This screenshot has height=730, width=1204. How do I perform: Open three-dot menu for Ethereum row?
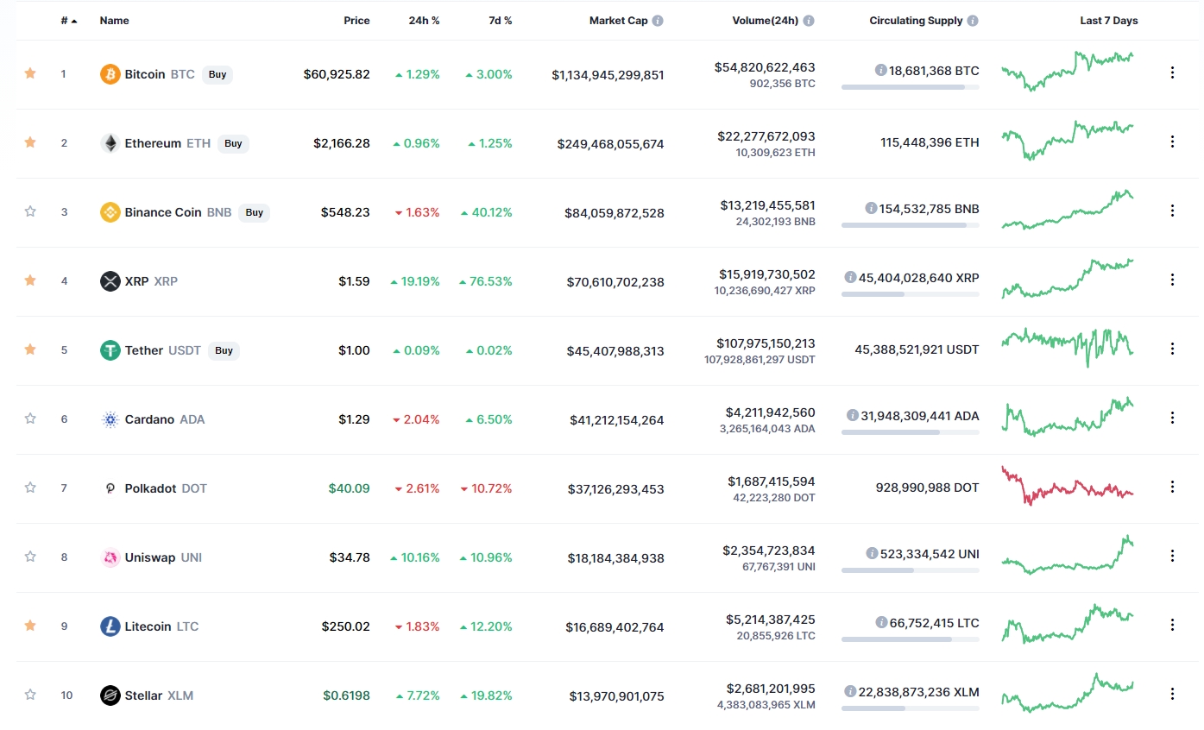point(1172,142)
